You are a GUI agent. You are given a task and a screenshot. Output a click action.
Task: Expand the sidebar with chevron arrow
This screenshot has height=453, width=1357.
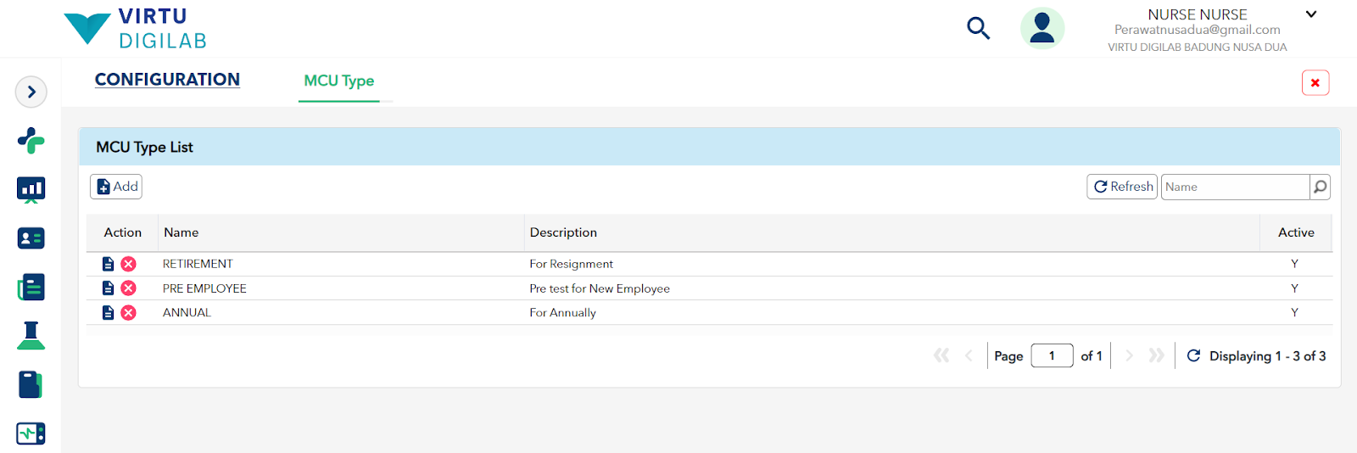click(31, 92)
